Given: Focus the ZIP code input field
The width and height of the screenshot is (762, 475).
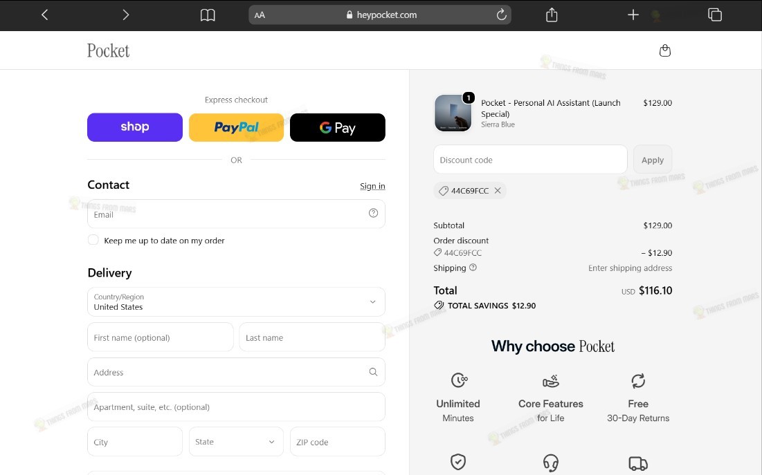Looking at the screenshot, I should coord(338,442).
